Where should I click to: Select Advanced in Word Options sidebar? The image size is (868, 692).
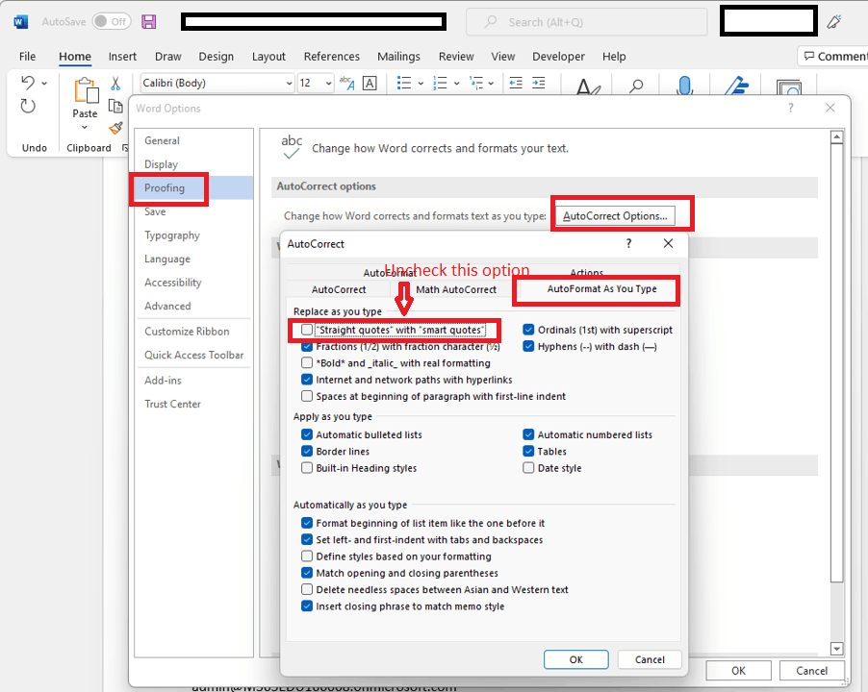coord(193,307)
